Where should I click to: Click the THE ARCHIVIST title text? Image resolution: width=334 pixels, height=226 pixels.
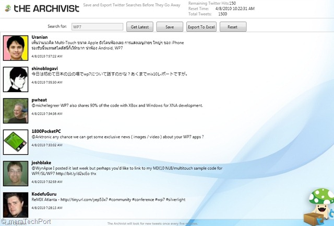click(x=46, y=8)
